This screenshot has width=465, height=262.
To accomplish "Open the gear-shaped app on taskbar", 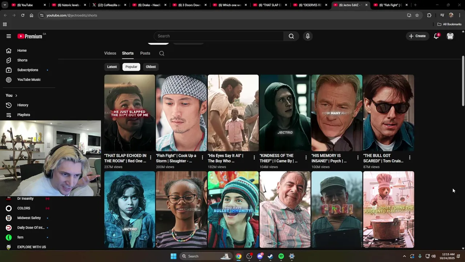I will click(292, 256).
